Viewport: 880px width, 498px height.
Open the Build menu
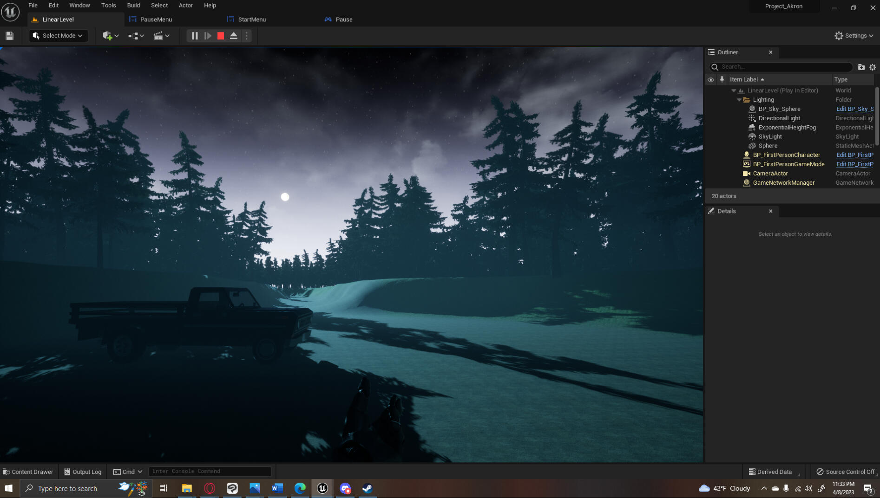[x=133, y=5]
